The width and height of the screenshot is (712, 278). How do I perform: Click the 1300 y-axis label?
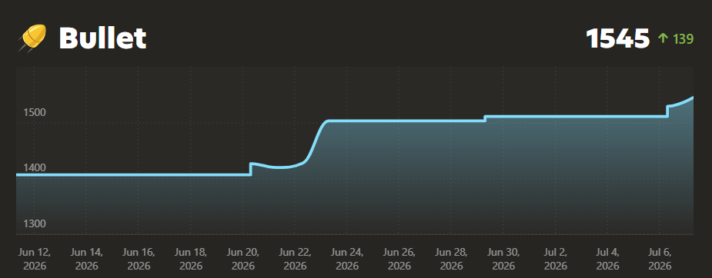35,223
